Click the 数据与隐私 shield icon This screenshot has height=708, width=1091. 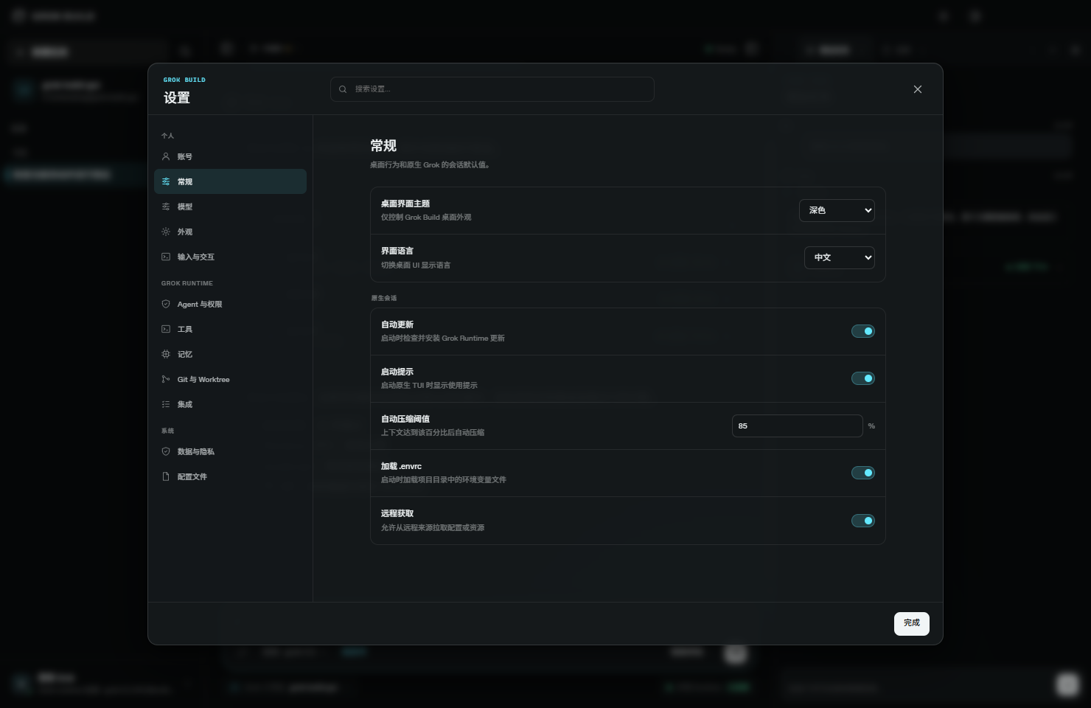[x=166, y=451]
